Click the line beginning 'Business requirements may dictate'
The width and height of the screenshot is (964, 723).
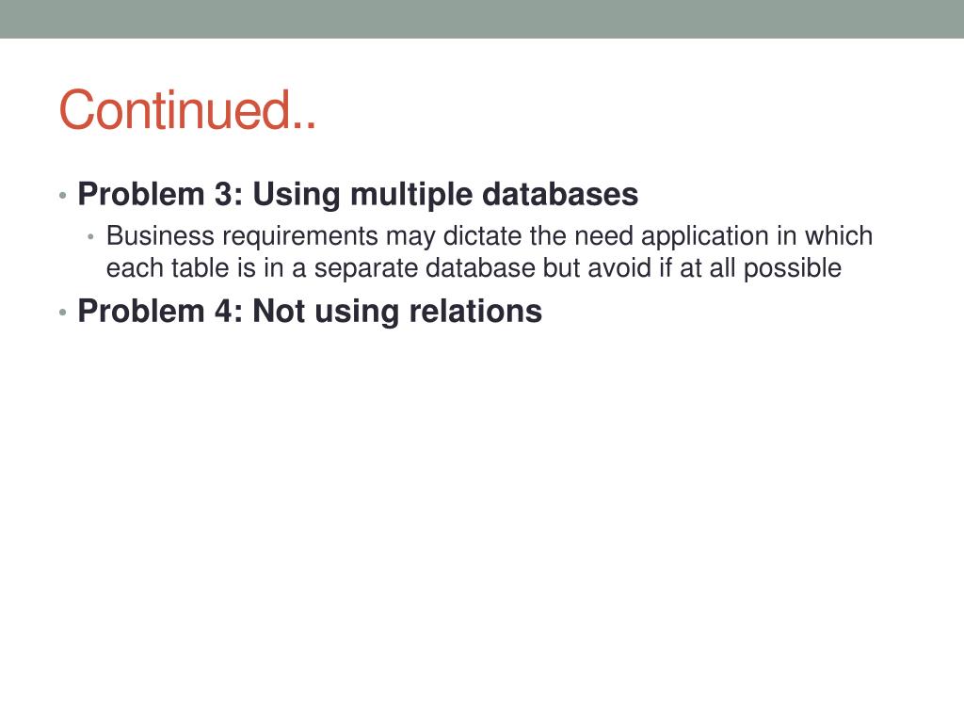click(490, 236)
